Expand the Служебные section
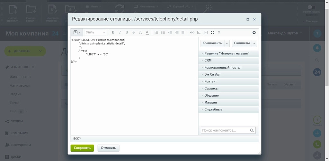The image size is (329, 161). [x=228, y=109]
